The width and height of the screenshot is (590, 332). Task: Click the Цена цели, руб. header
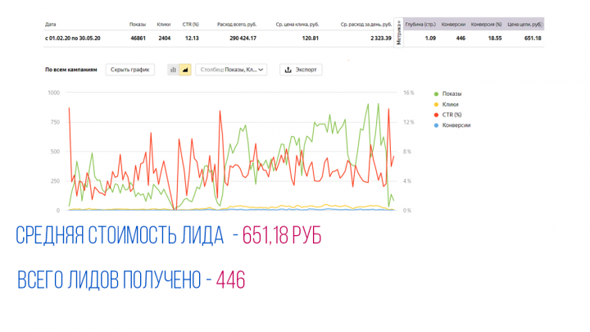[x=524, y=25]
